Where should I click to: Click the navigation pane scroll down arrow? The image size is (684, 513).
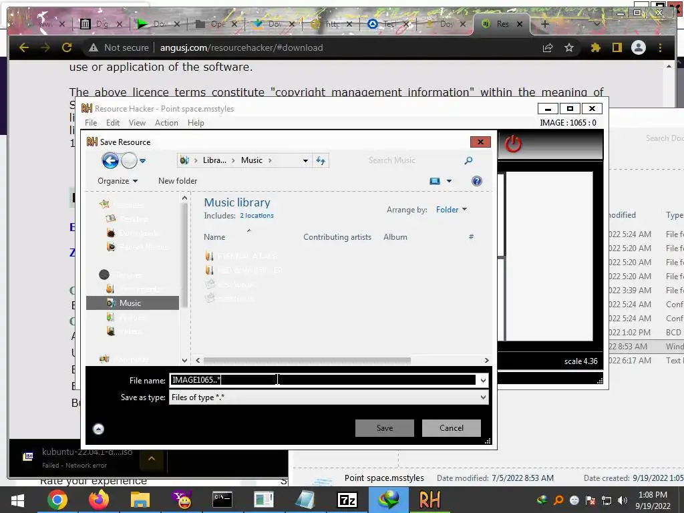point(184,360)
